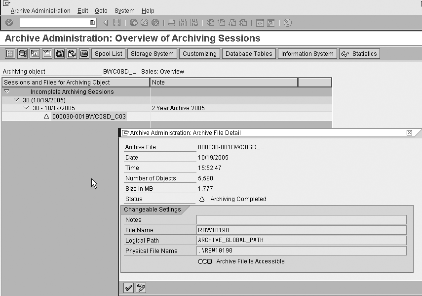This screenshot has height=296, width=422.
Task: Click the Statistics button
Action: [x=359, y=53]
